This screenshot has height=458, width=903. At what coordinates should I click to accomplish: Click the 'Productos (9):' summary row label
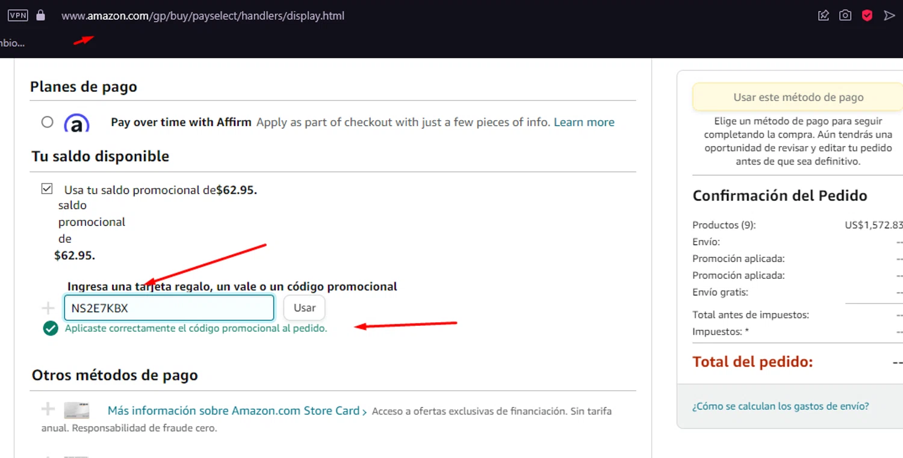(x=724, y=225)
